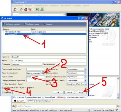Click the channel password input field
The width and height of the screenshot is (121, 112).
[x=35, y=77]
